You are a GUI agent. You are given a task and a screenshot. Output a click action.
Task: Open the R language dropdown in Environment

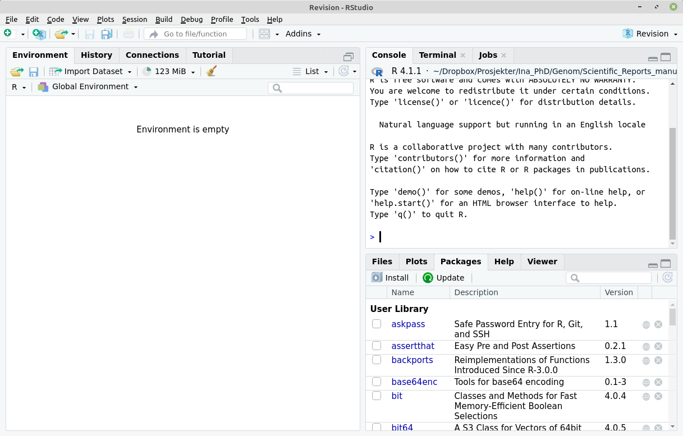[19, 87]
